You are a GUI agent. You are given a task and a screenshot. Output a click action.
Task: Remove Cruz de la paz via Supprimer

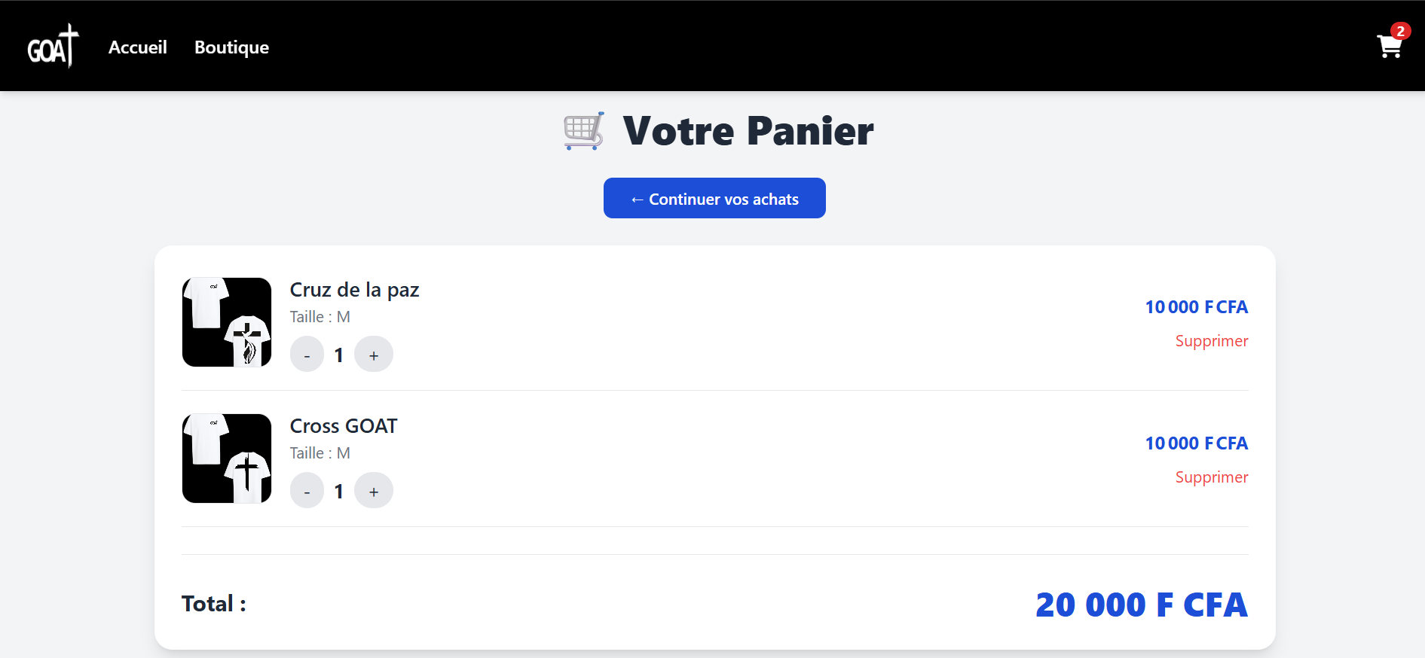(x=1211, y=341)
